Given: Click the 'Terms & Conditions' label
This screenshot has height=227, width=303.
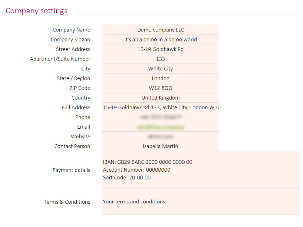Looking at the screenshot, I should point(67,202).
